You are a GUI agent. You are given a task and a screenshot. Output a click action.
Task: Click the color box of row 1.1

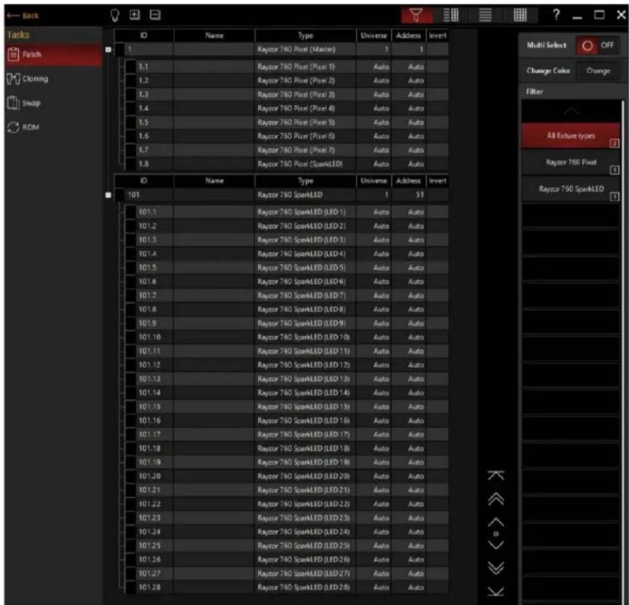[x=130, y=67]
